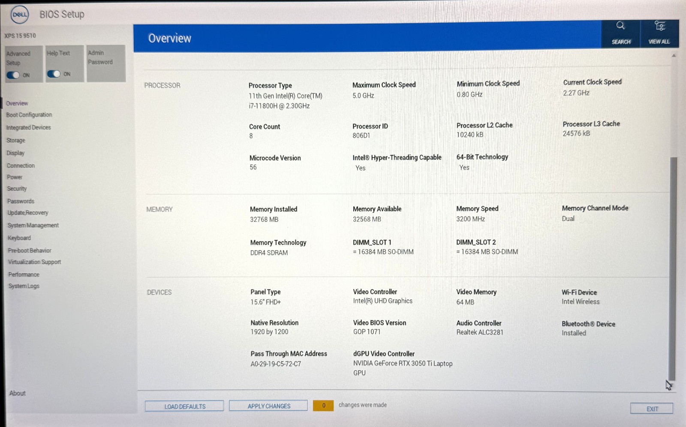
Task: Open Virtualization Support section
Action: click(x=35, y=262)
